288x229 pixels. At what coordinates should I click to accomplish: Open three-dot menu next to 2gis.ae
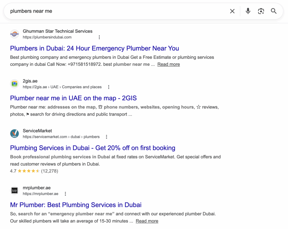click(x=109, y=87)
